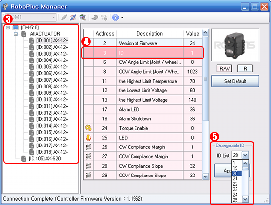Open the COM port combo box
The height and width of the screenshot is (205, 271).
click(x=31, y=17)
